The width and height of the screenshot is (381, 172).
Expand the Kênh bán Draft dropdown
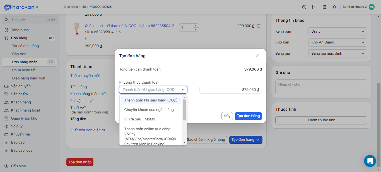click(337, 32)
